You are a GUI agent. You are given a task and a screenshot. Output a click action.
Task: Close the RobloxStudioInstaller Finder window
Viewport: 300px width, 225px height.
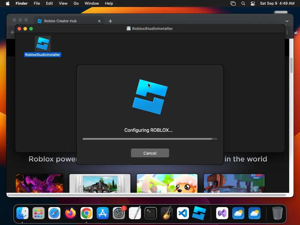click(19, 29)
